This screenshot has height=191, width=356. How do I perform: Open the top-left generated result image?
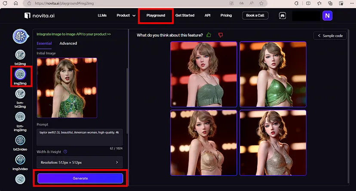[x=204, y=74]
